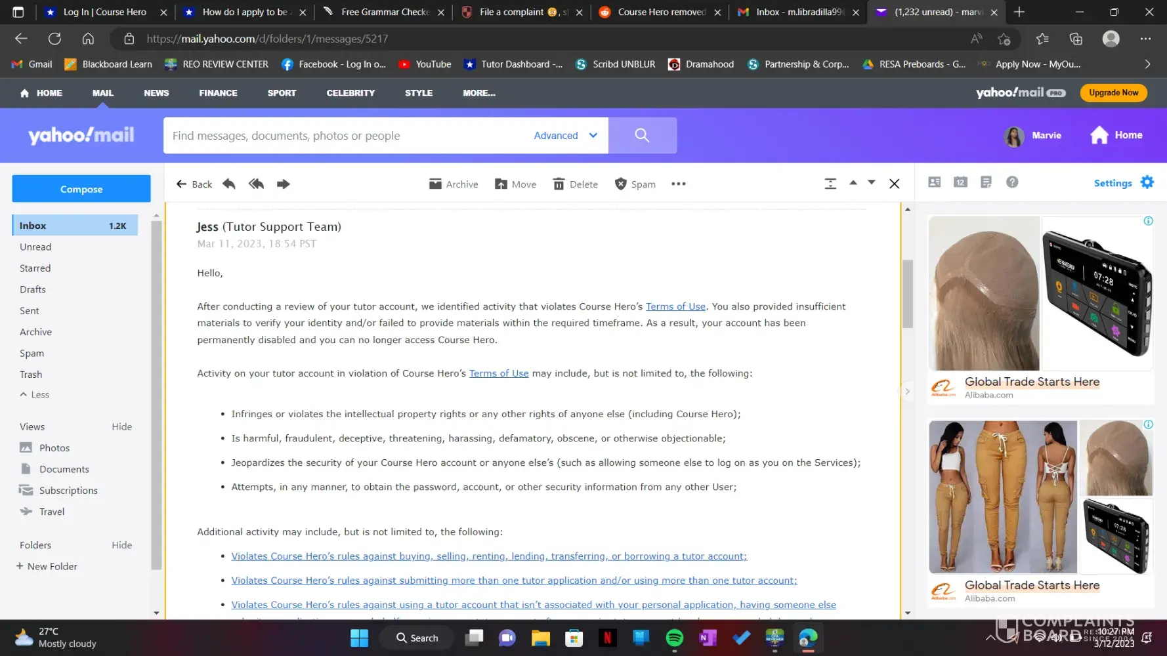
Task: Open the Notepad panel icon
Action: (x=986, y=182)
